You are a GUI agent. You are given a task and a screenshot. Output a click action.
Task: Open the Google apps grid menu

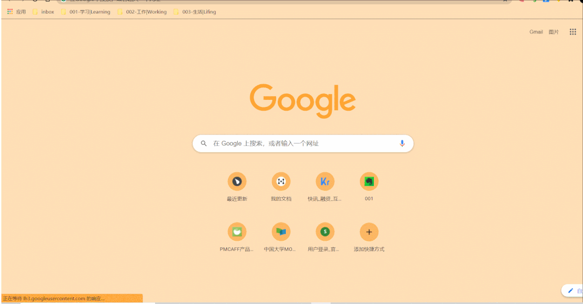coord(573,32)
